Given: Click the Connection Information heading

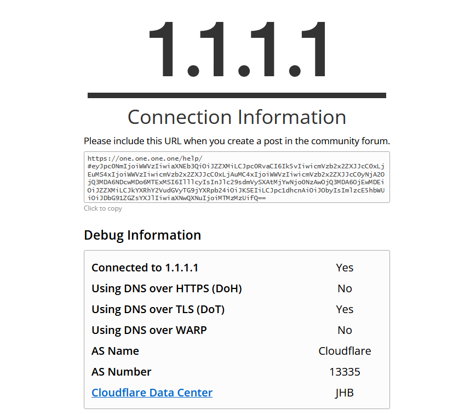Looking at the screenshot, I should pos(237,117).
